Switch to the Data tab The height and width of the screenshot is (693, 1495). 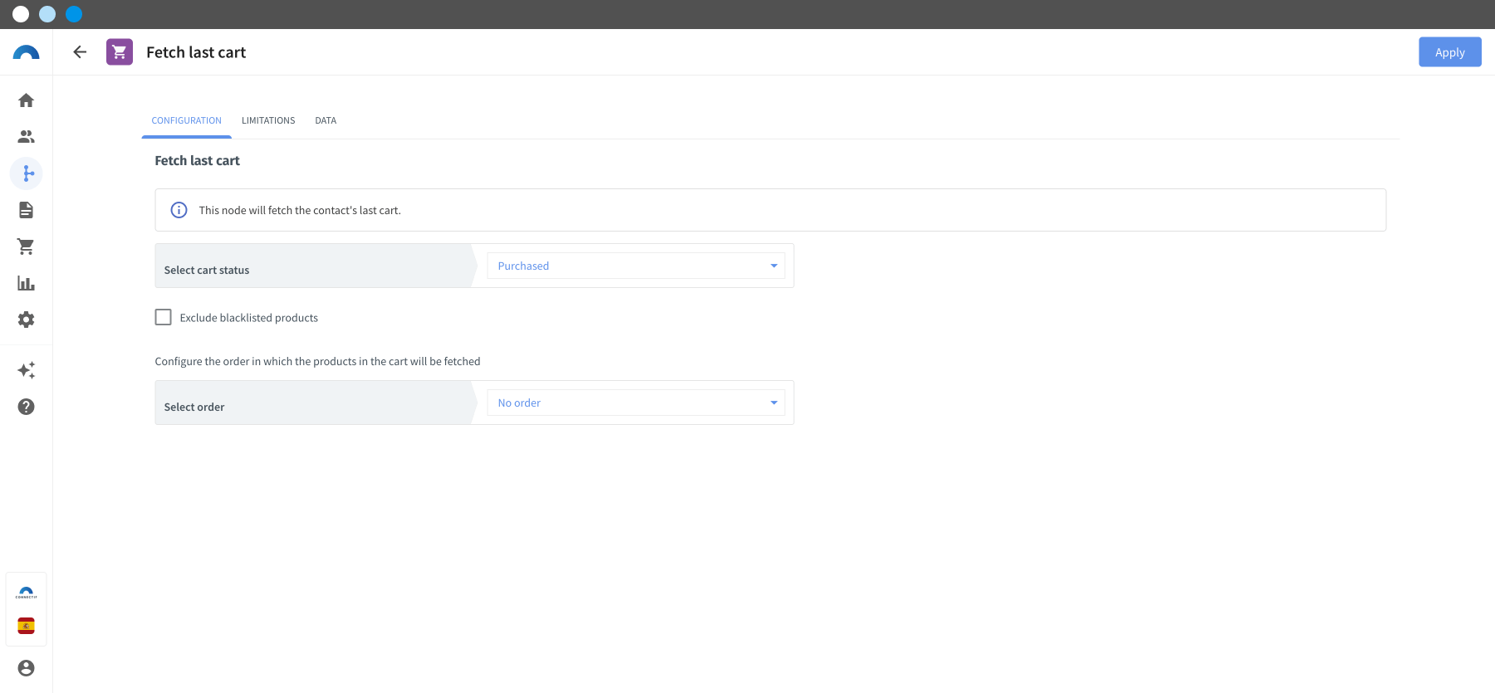point(326,120)
